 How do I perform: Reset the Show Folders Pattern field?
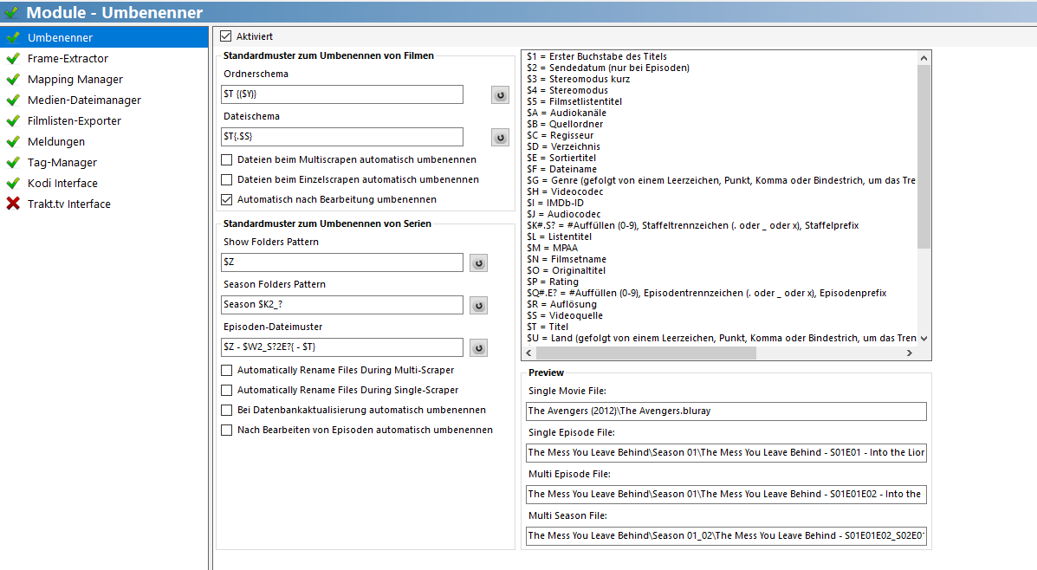pyautogui.click(x=479, y=263)
